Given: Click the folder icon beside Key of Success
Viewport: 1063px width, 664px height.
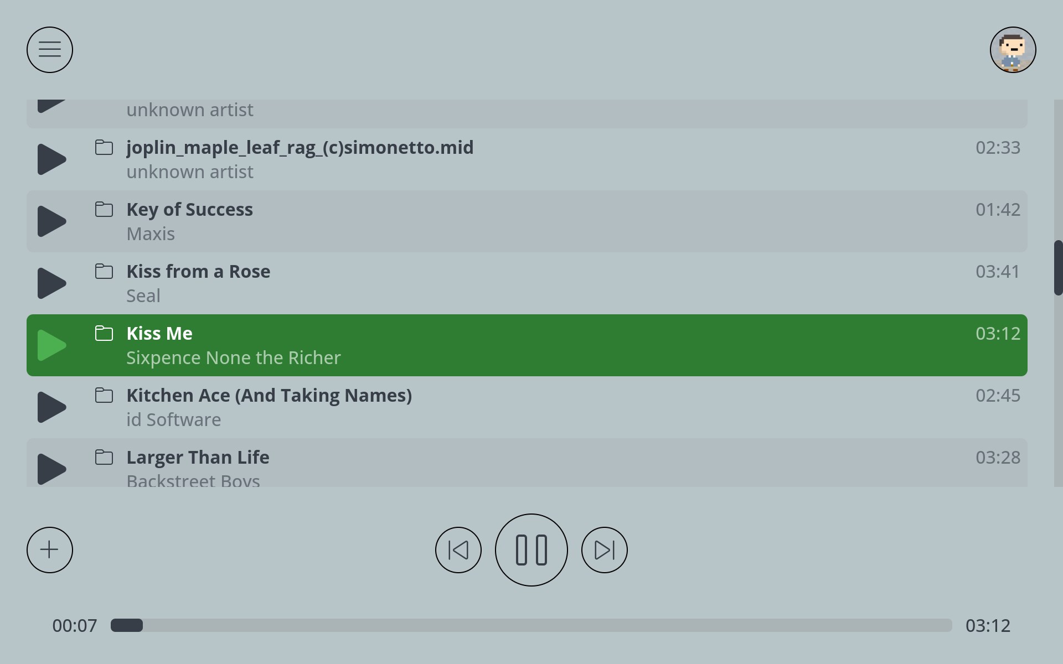Looking at the screenshot, I should point(104,209).
